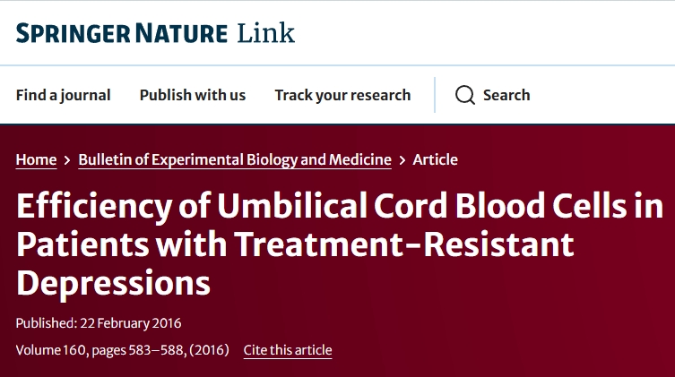Click the word Link in the logo
The width and height of the screenshot is (675, 377).
tap(265, 33)
